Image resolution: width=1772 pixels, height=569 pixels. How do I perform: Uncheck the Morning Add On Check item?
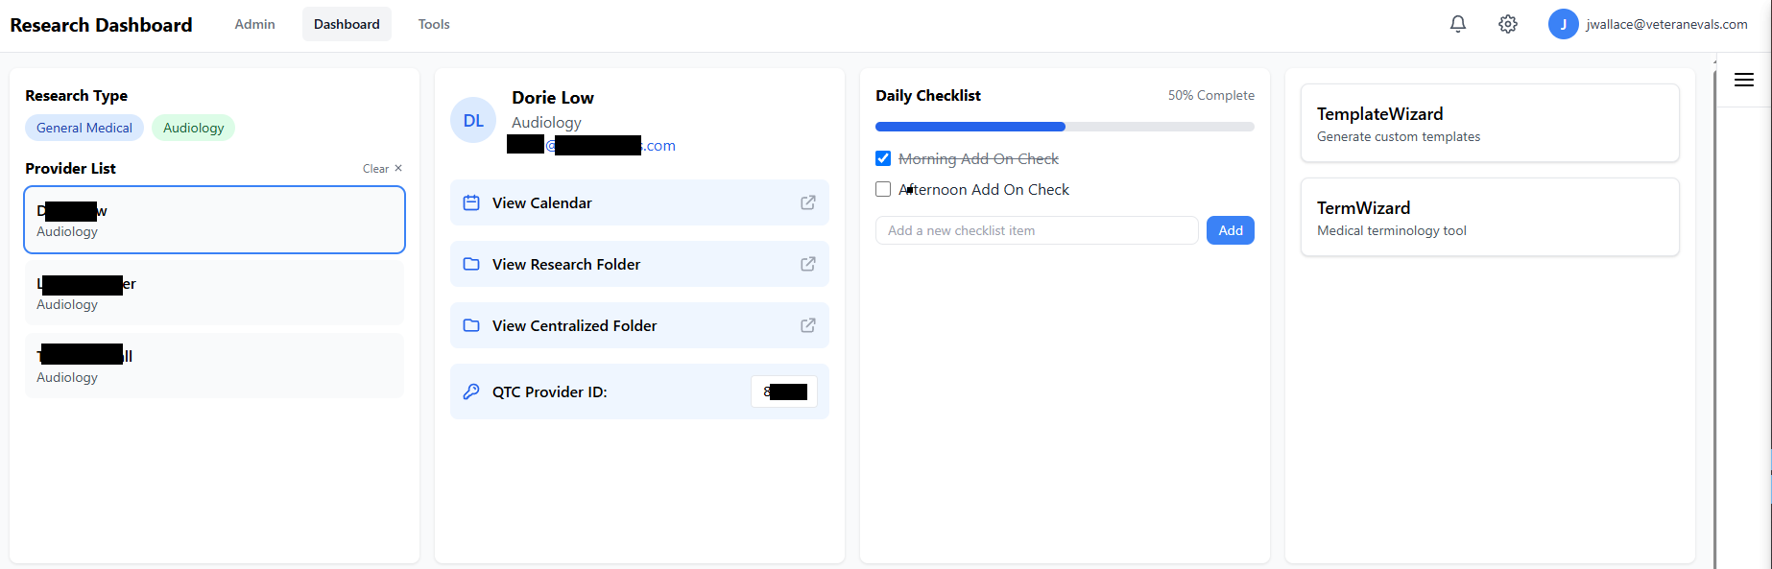pos(883,158)
